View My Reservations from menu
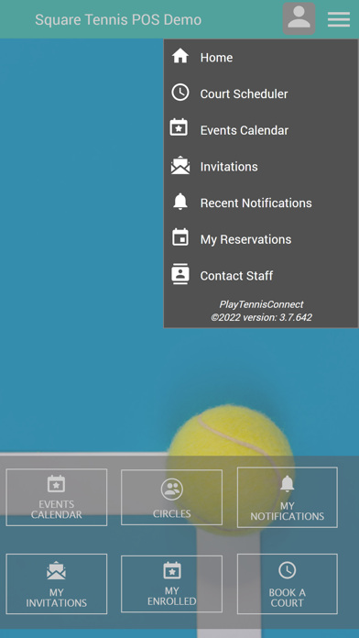Viewport: 359px width, 638px height. point(261,239)
